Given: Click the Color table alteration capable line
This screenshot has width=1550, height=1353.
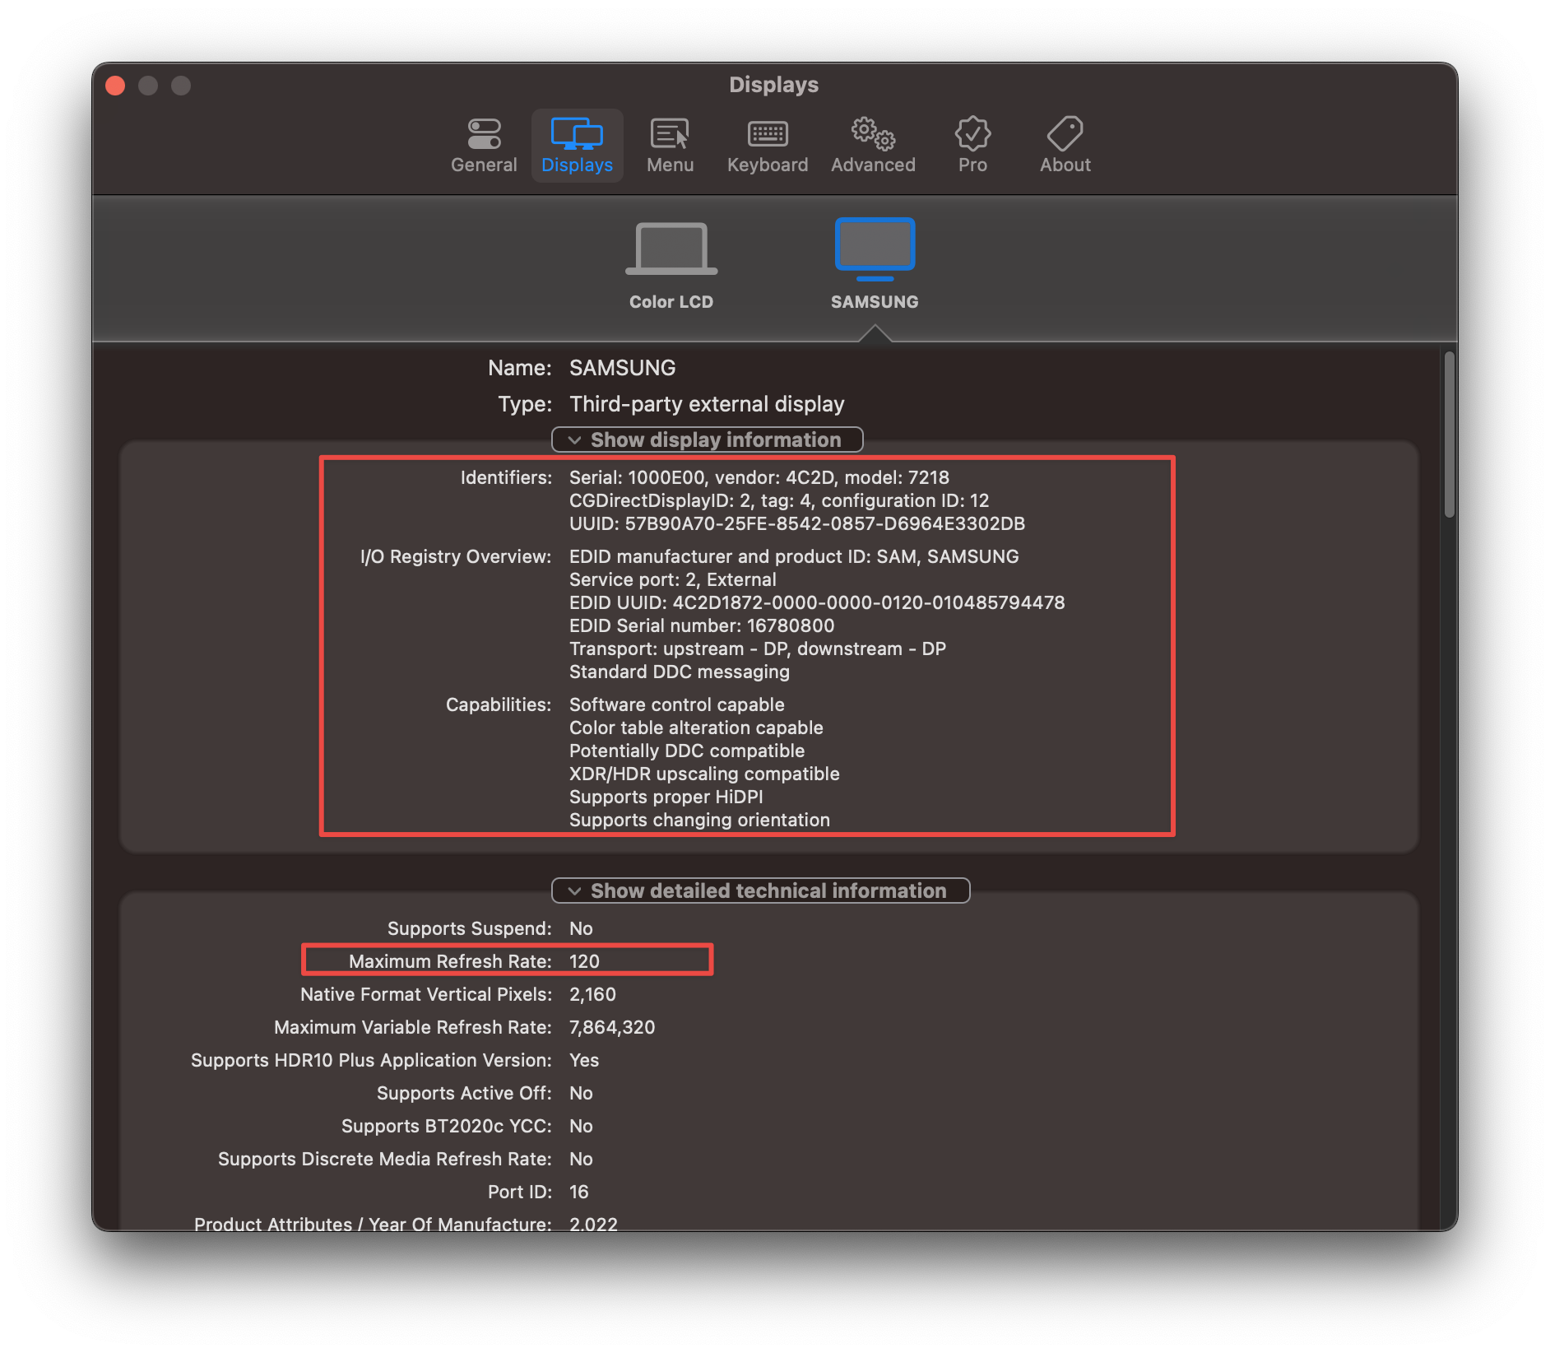Looking at the screenshot, I should tap(696, 728).
